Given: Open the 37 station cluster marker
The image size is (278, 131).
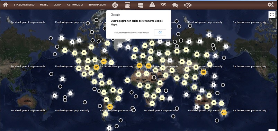Looking at the screenshot, I should 113,90.
